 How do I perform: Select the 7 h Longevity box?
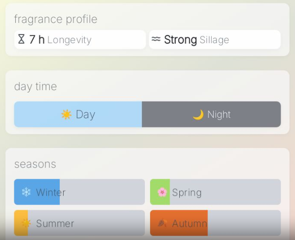pos(80,40)
